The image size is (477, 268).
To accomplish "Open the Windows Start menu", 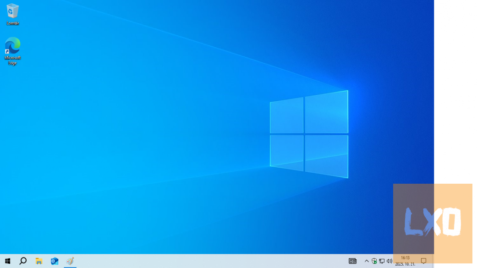I will point(7,261).
